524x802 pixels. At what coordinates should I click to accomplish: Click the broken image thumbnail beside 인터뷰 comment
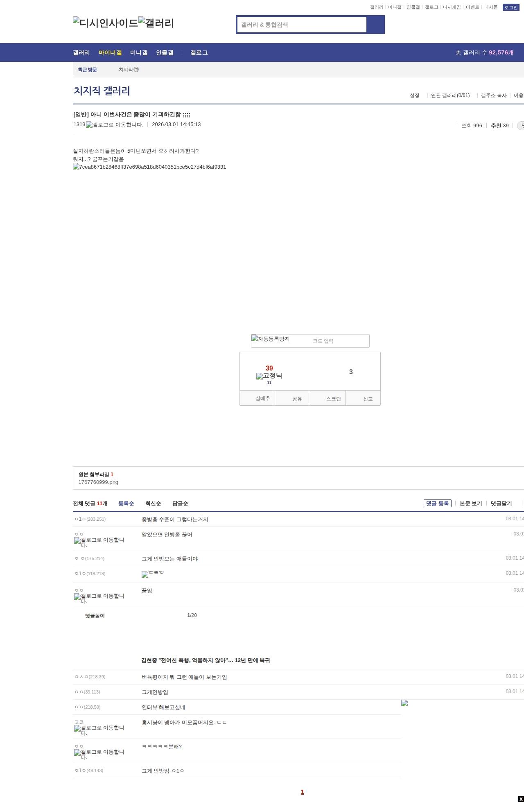click(404, 703)
